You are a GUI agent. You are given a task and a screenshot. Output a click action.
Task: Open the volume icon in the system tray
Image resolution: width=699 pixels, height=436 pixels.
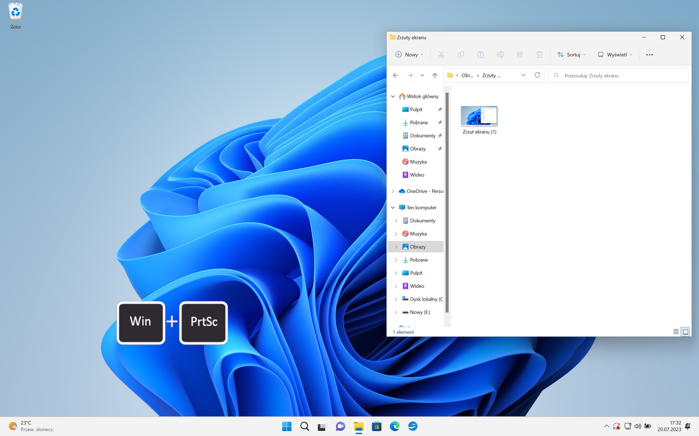pos(638,426)
